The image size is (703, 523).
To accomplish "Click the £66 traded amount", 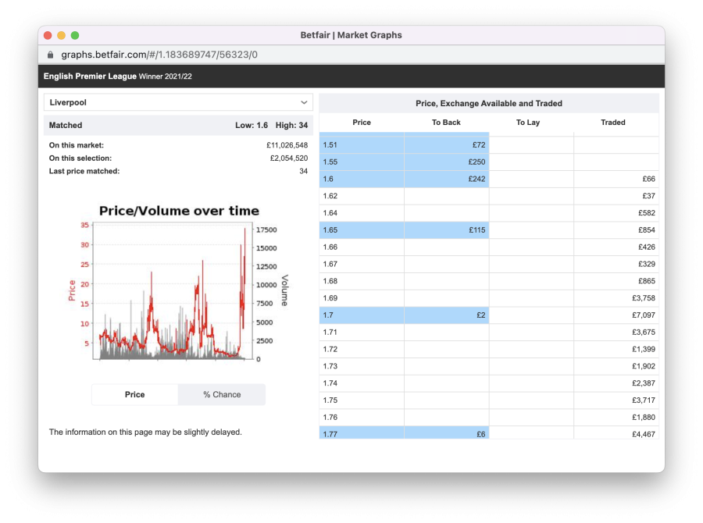I will 649,179.
